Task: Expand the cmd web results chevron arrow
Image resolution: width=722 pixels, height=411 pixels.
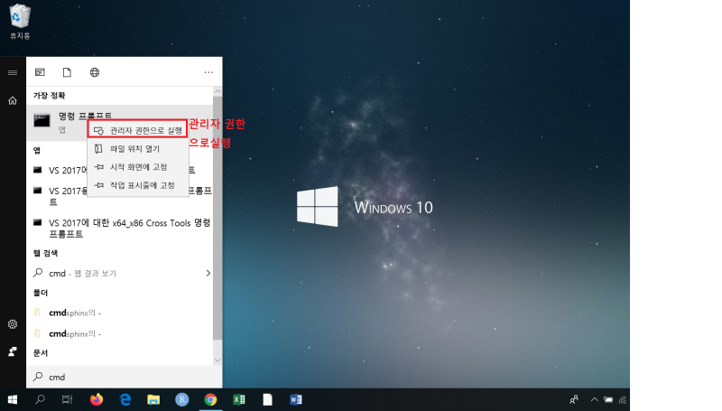Action: point(208,273)
